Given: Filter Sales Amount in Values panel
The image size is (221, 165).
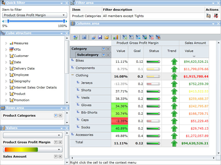Looking at the screenshot, I should tap(56, 156).
